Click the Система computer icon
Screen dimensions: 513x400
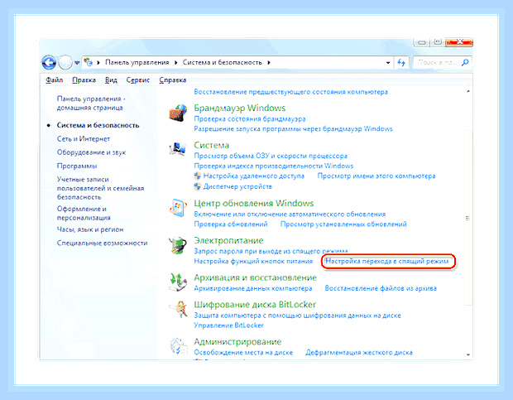(x=178, y=148)
